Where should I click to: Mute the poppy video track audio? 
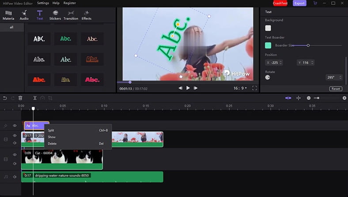click(15, 143)
